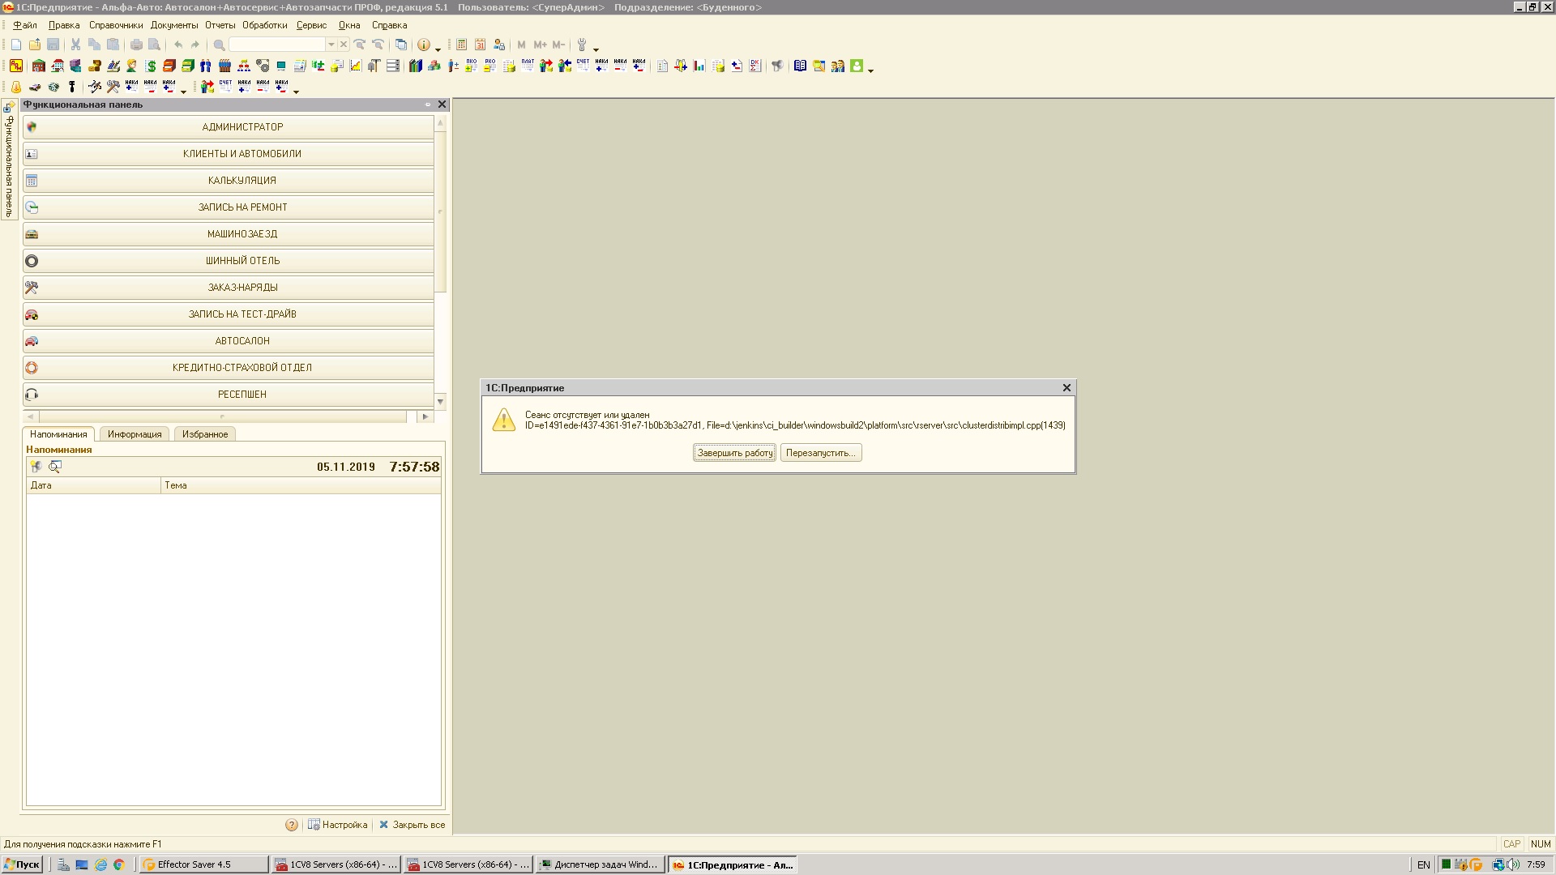The height and width of the screenshot is (875, 1556).
Task: Open the АДМИНИСТРАТОР panel section
Action: 229,127
